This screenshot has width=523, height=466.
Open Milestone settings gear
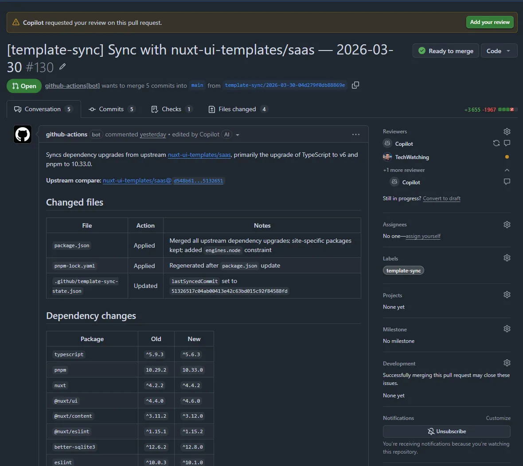click(507, 328)
